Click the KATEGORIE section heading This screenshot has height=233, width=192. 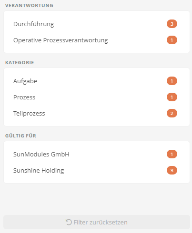click(20, 62)
